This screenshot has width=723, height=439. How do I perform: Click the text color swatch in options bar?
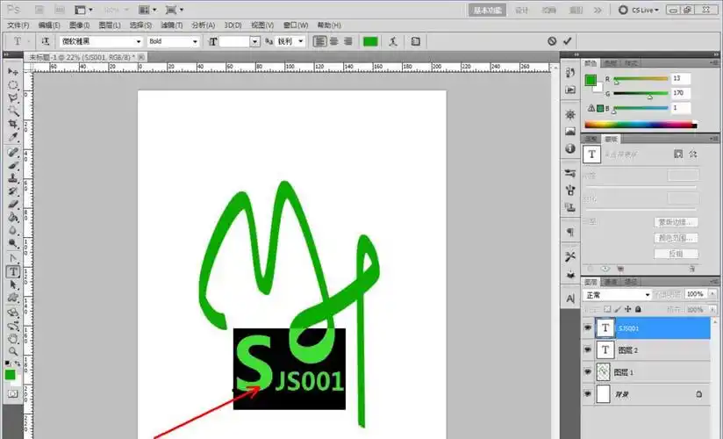point(370,41)
